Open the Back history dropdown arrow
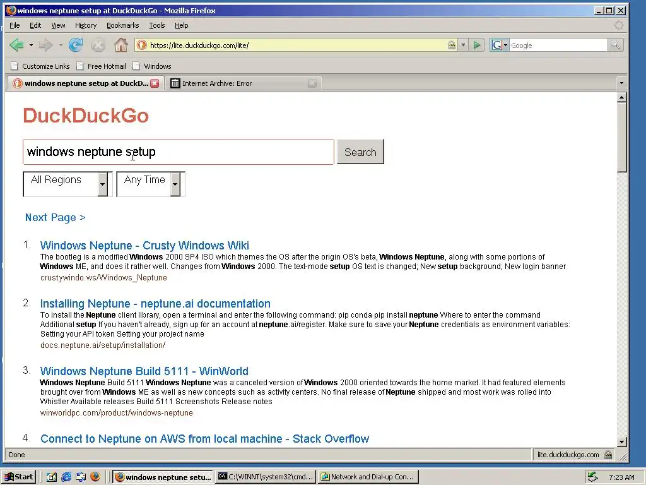The width and height of the screenshot is (646, 485). tap(31, 45)
